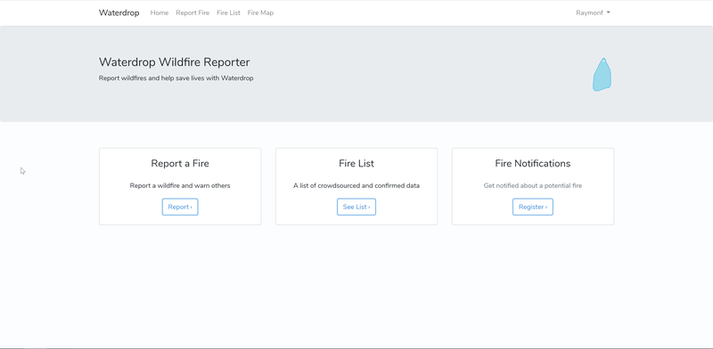
Task: Click the See List button
Action: (x=356, y=207)
